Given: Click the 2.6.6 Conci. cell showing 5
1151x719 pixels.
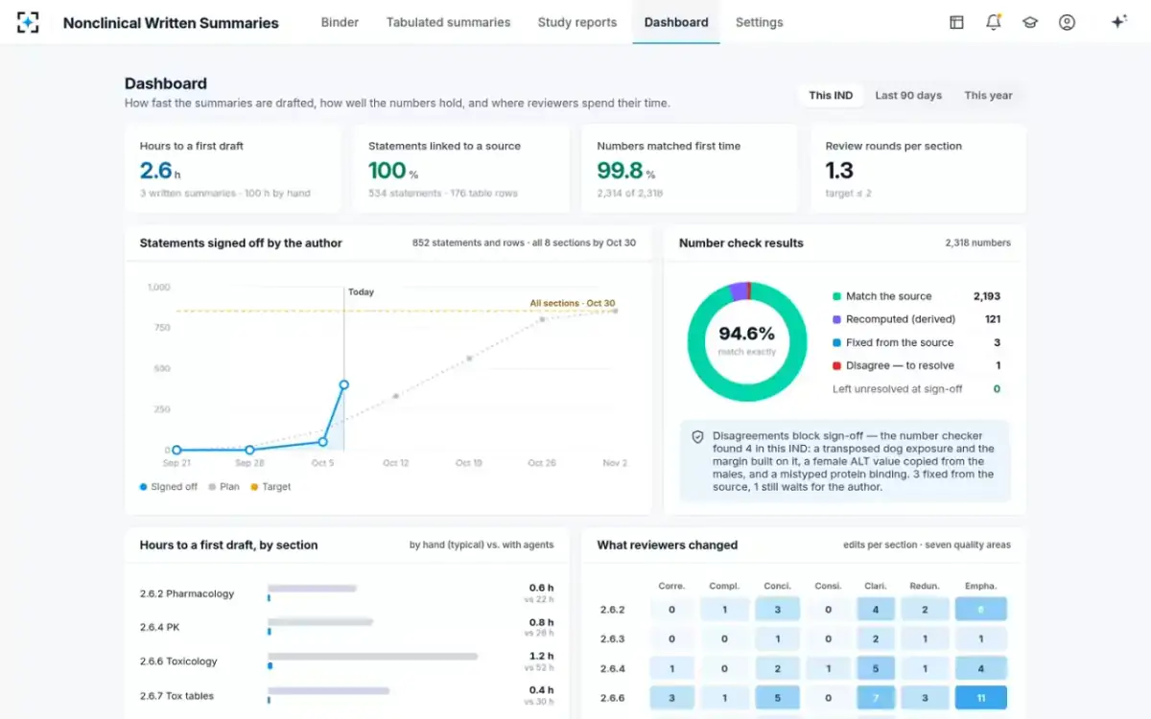Looking at the screenshot, I should click(778, 698).
